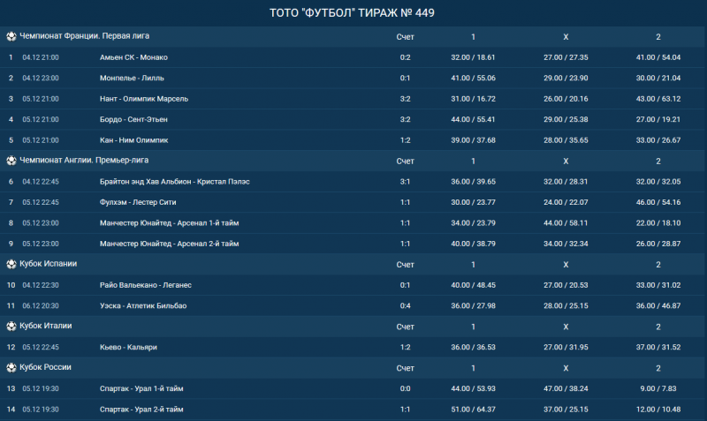Click the date 04.12 21:00 in row 1
Screen dimensions: 707x421
click(41, 57)
